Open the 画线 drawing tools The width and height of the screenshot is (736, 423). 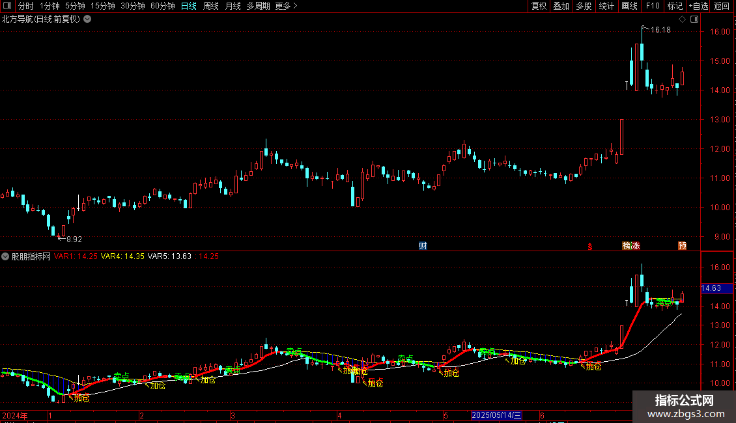(629, 6)
